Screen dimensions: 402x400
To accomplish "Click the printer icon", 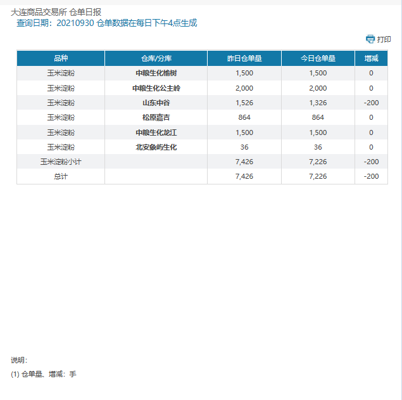I will [370, 39].
